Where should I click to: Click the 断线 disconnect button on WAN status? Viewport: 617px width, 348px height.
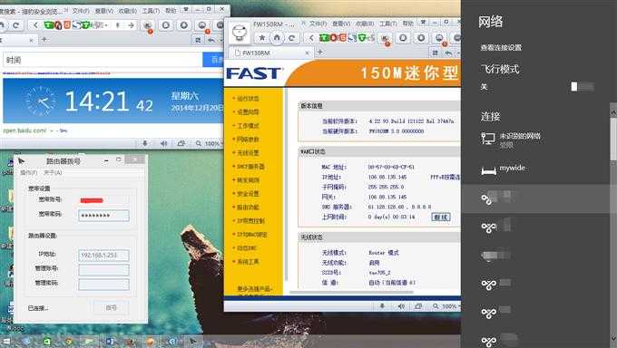tap(441, 217)
